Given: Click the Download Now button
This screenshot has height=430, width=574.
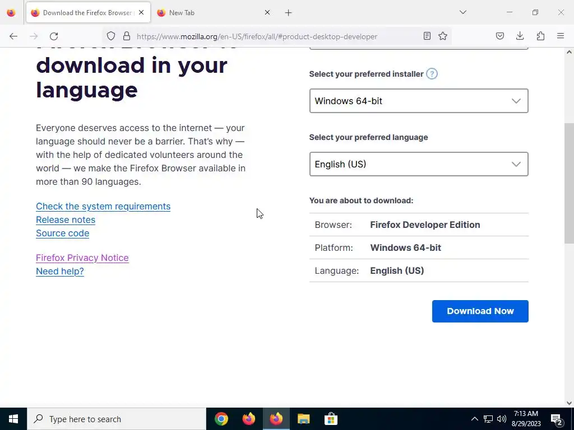Looking at the screenshot, I should click(x=480, y=311).
